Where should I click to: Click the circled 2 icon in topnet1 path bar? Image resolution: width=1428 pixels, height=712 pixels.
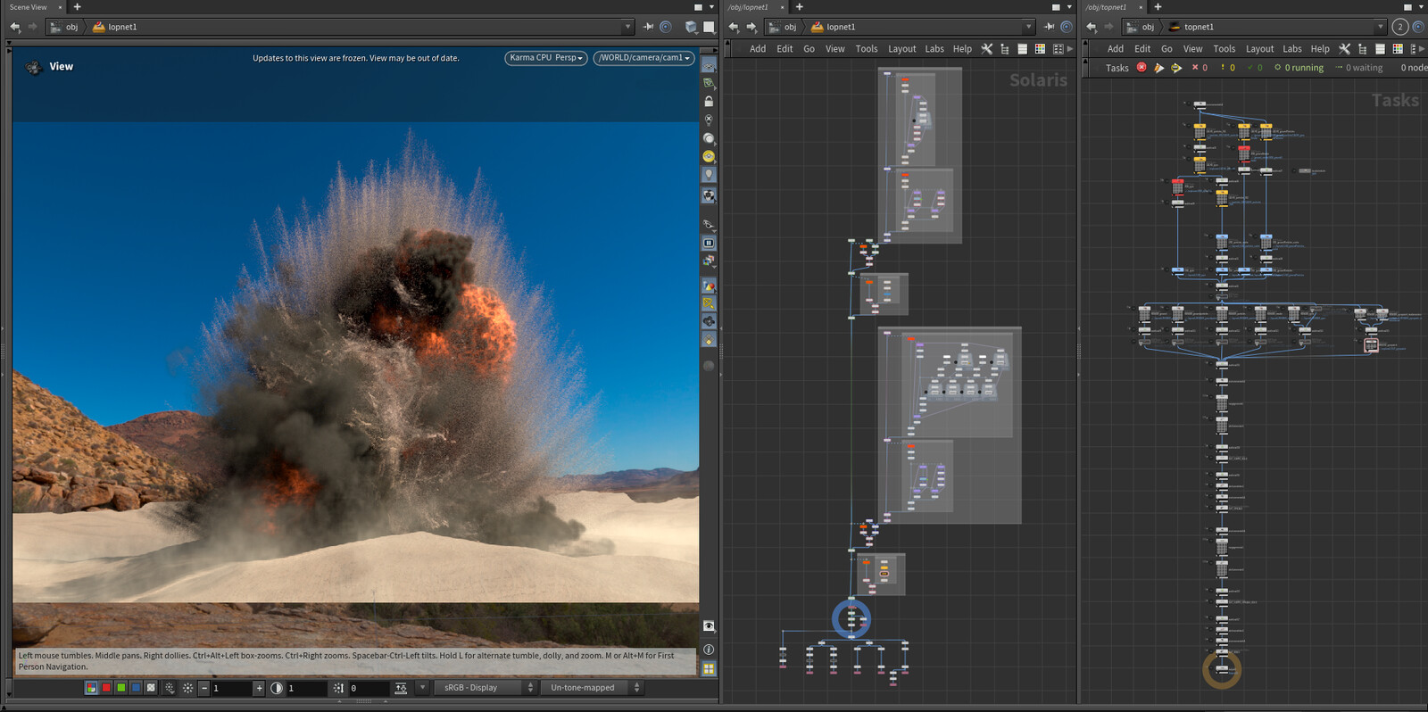1400,27
